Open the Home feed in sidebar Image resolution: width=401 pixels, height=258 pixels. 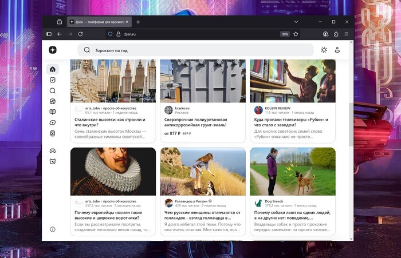(x=53, y=69)
